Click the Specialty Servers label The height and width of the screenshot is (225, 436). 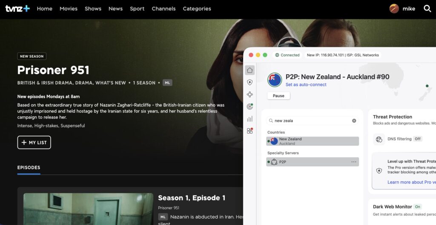point(283,153)
